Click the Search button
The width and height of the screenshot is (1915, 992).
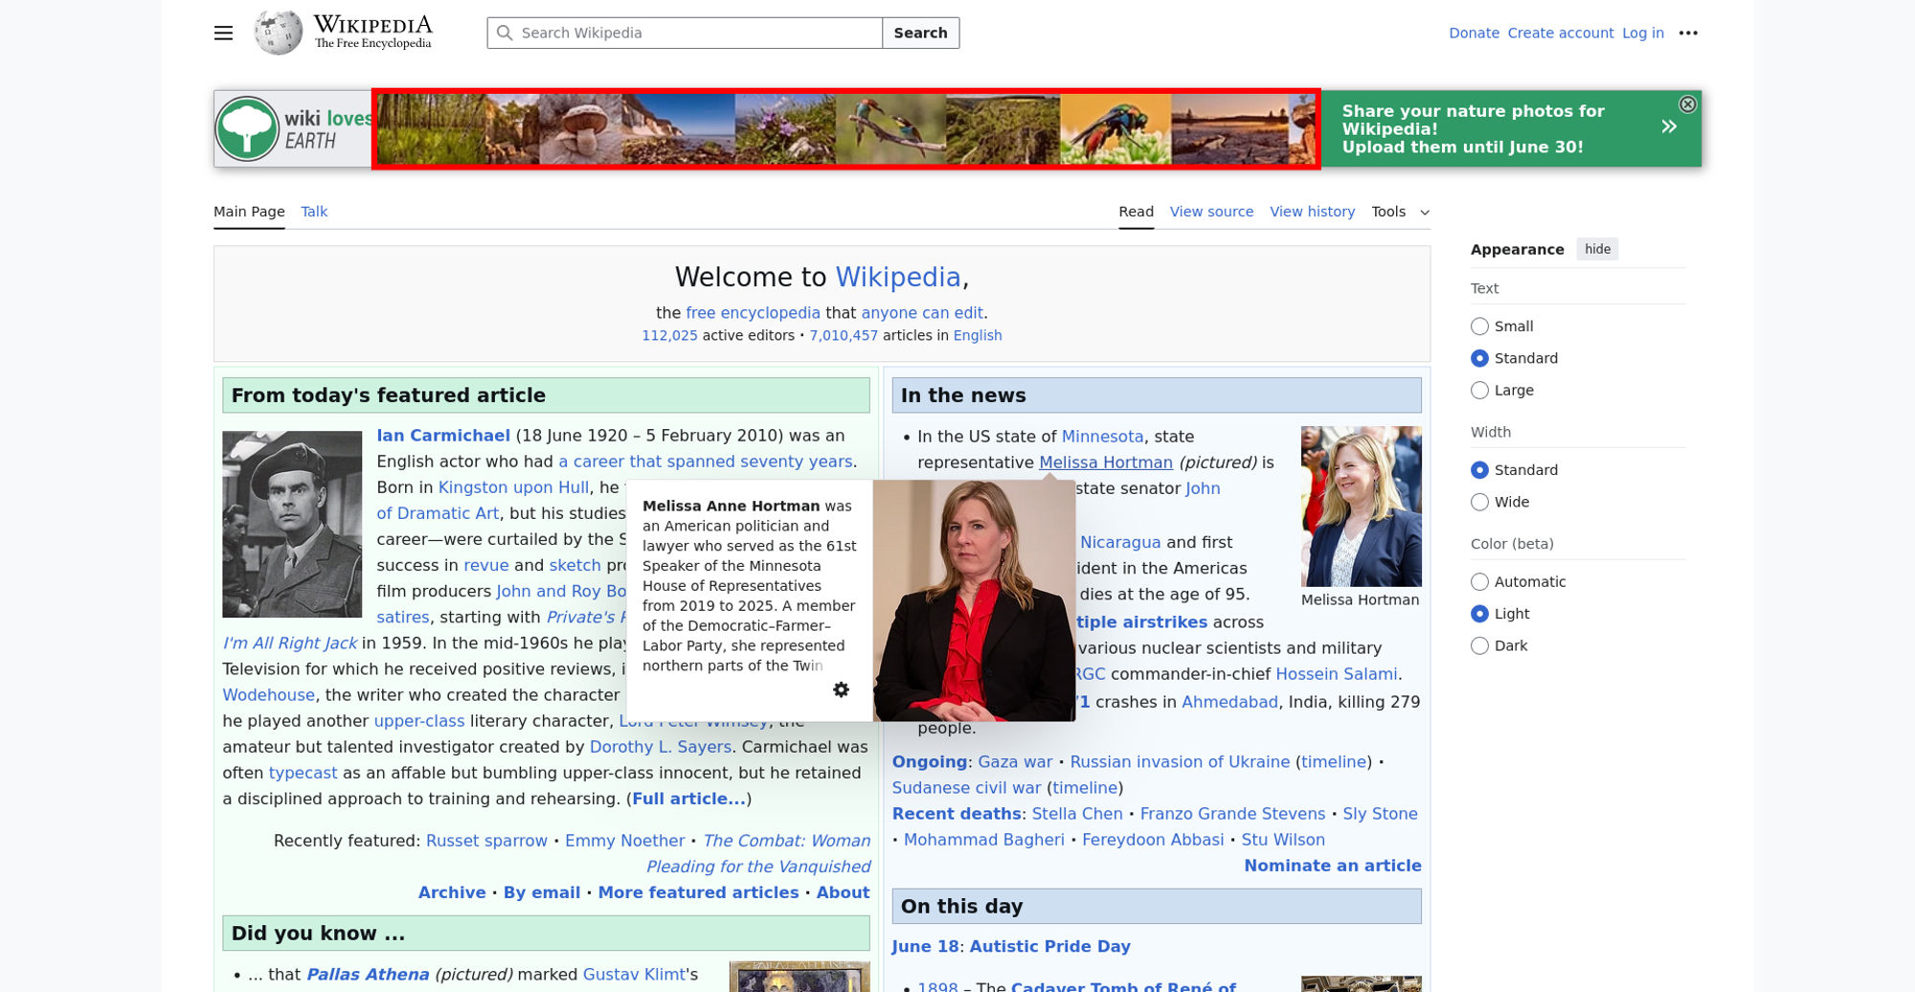(x=920, y=33)
